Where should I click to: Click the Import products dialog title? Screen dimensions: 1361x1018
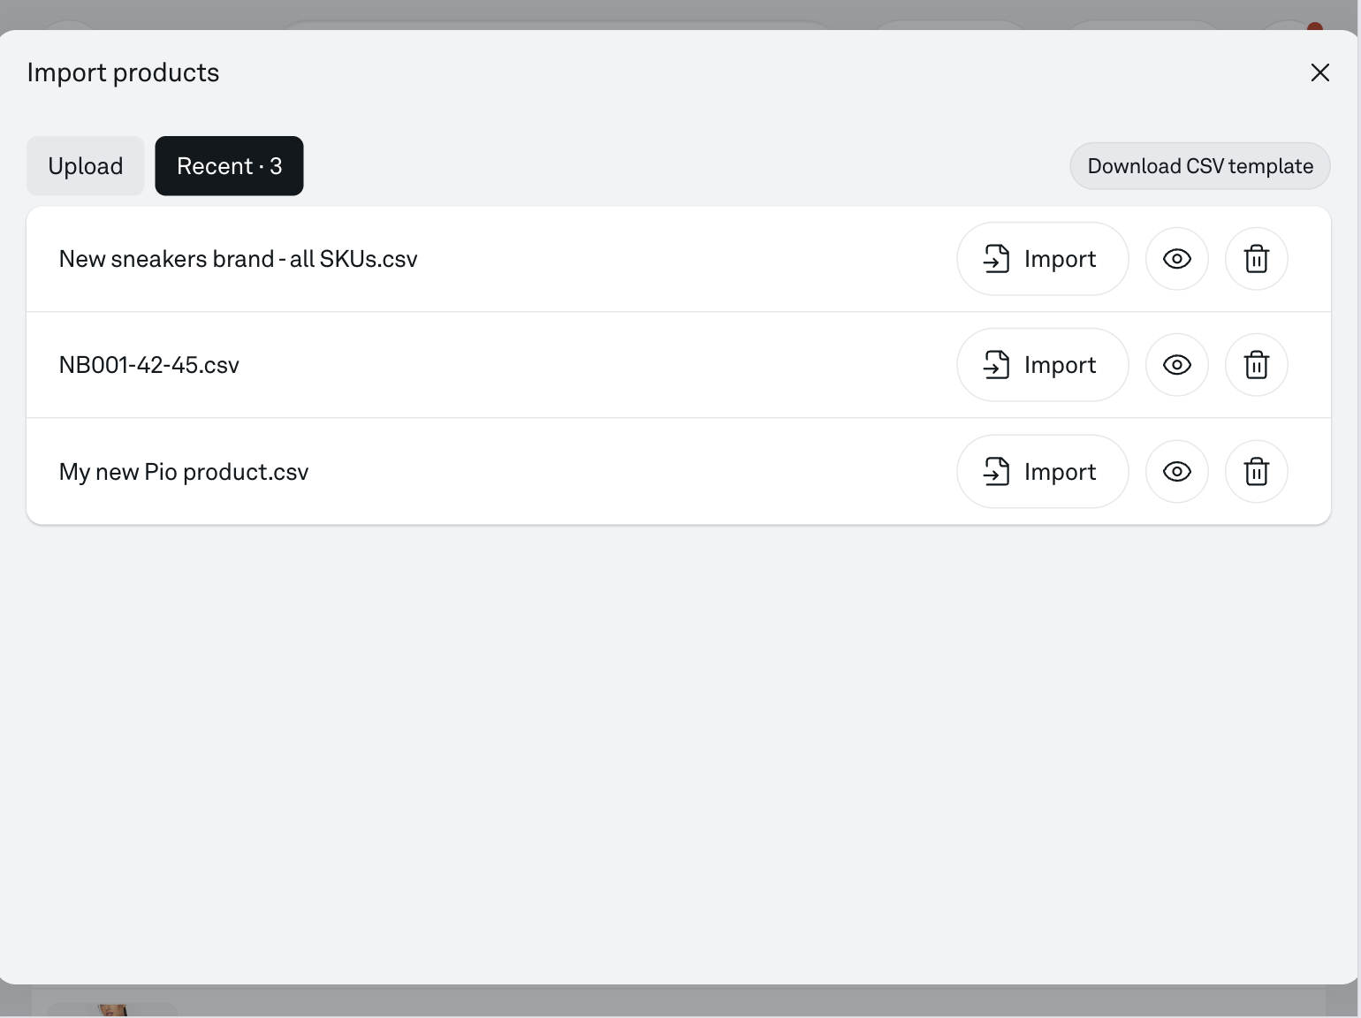[x=123, y=72]
